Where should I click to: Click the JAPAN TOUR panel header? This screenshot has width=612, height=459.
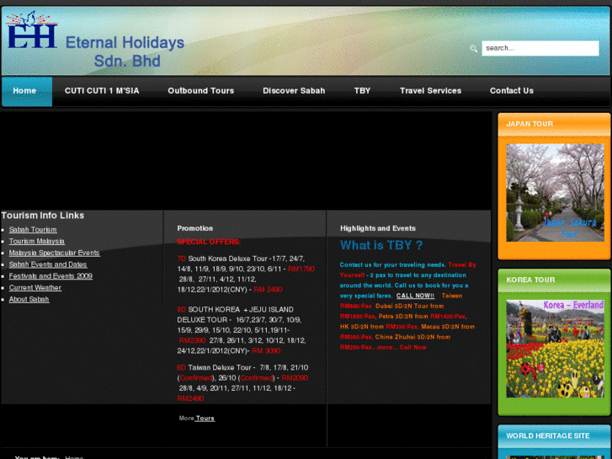(x=554, y=124)
